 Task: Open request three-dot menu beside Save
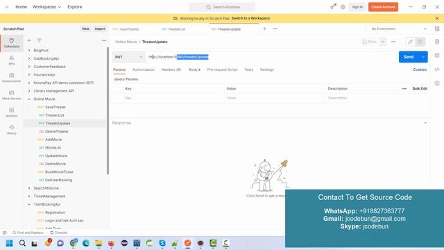[393, 42]
